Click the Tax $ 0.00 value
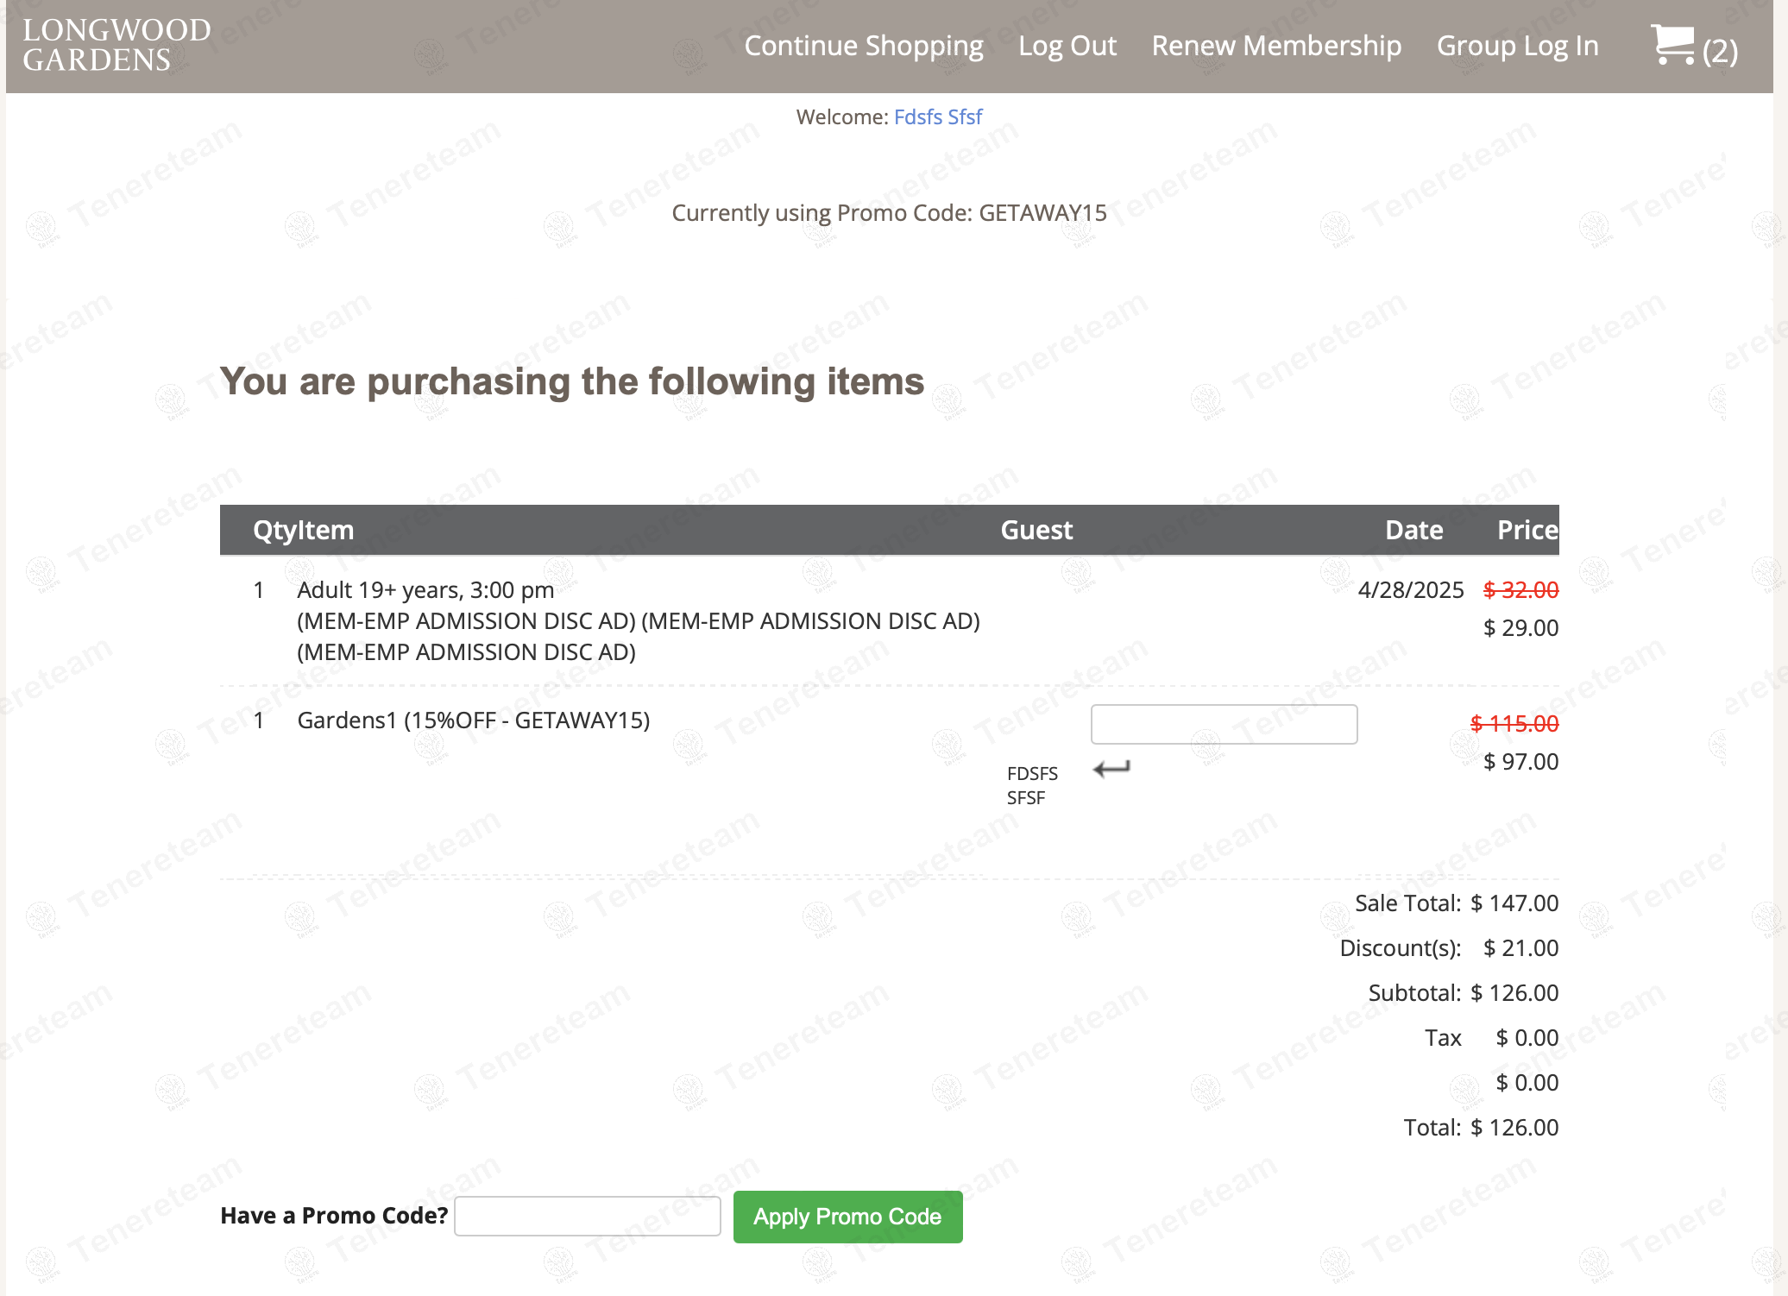 point(1527,1038)
